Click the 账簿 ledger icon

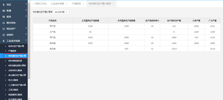click(x=4, y=11)
